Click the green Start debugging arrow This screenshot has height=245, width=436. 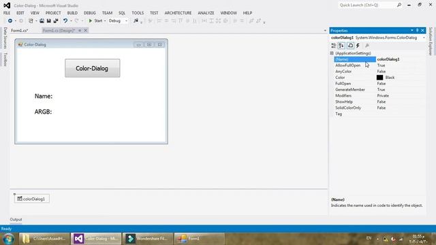click(91, 21)
